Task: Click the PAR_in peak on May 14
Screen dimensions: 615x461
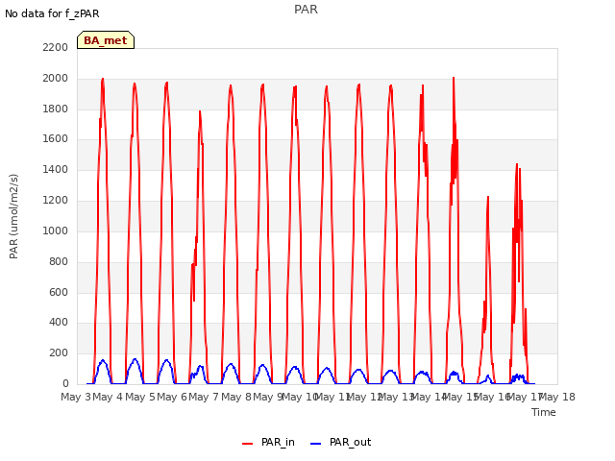Action: pyautogui.click(x=454, y=78)
